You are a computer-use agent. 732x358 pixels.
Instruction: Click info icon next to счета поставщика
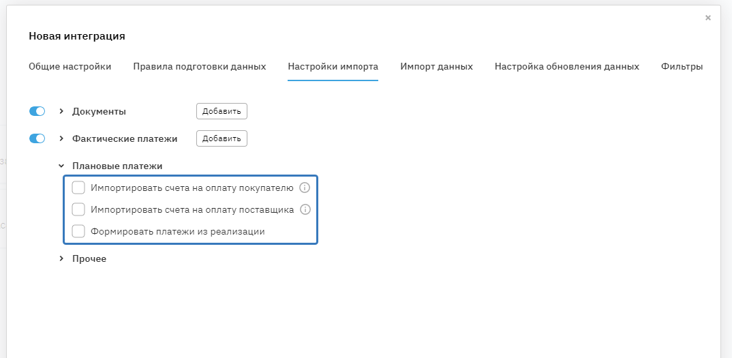pos(305,209)
